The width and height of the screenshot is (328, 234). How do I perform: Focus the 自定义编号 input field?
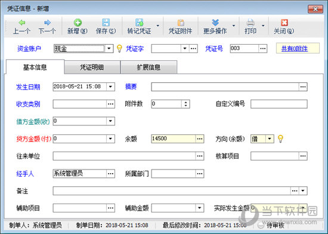279,104
